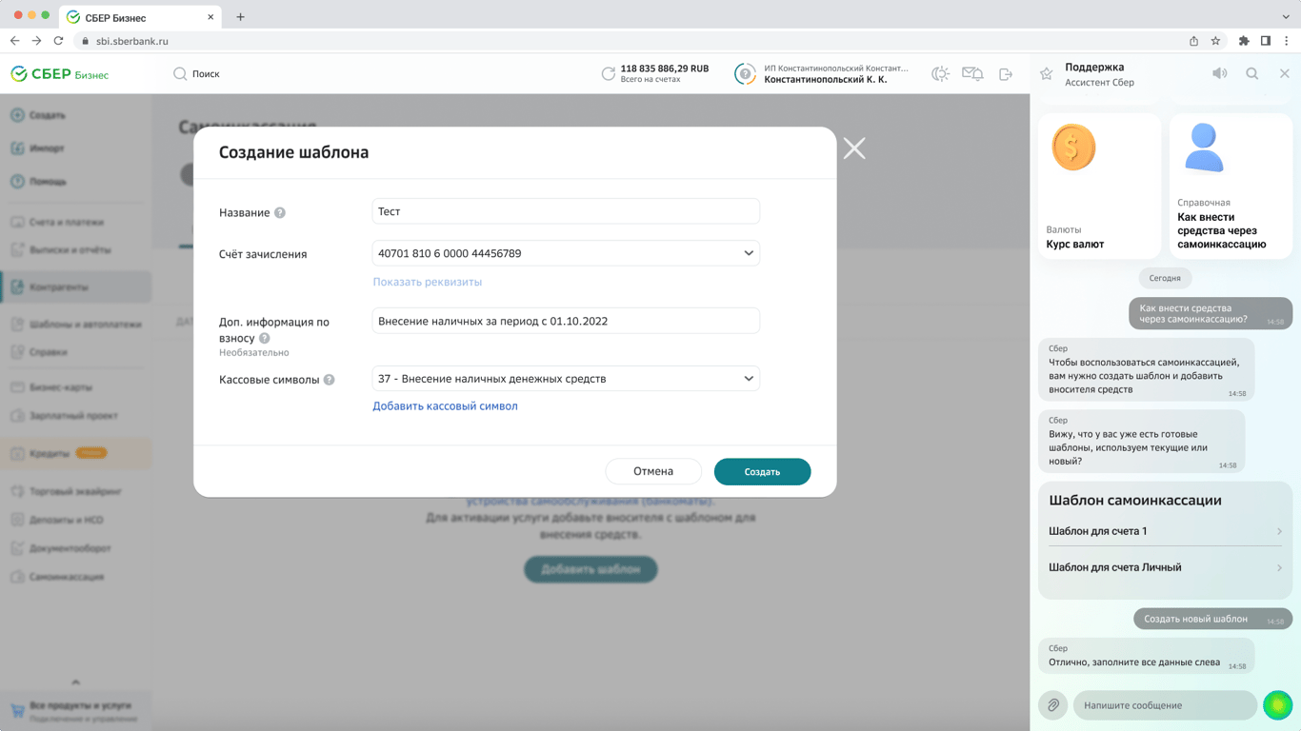This screenshot has height=731, width=1301.
Task: Focus the Напишите сообщение input
Action: [1165, 705]
